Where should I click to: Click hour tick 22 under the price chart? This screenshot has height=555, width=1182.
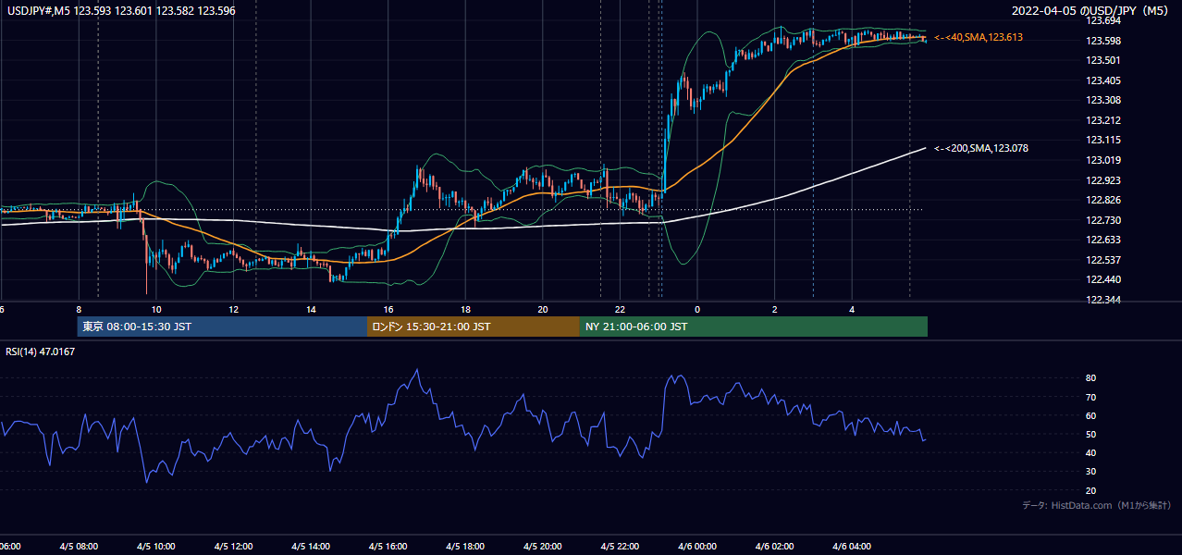pos(621,309)
